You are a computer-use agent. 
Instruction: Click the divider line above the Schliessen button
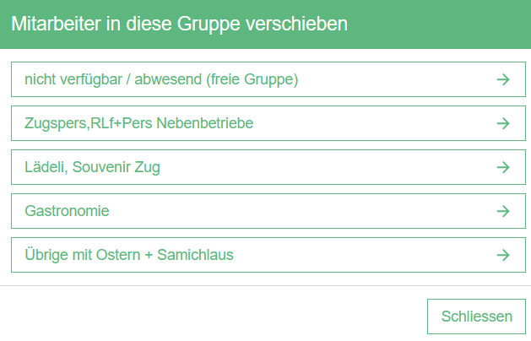coord(265,286)
